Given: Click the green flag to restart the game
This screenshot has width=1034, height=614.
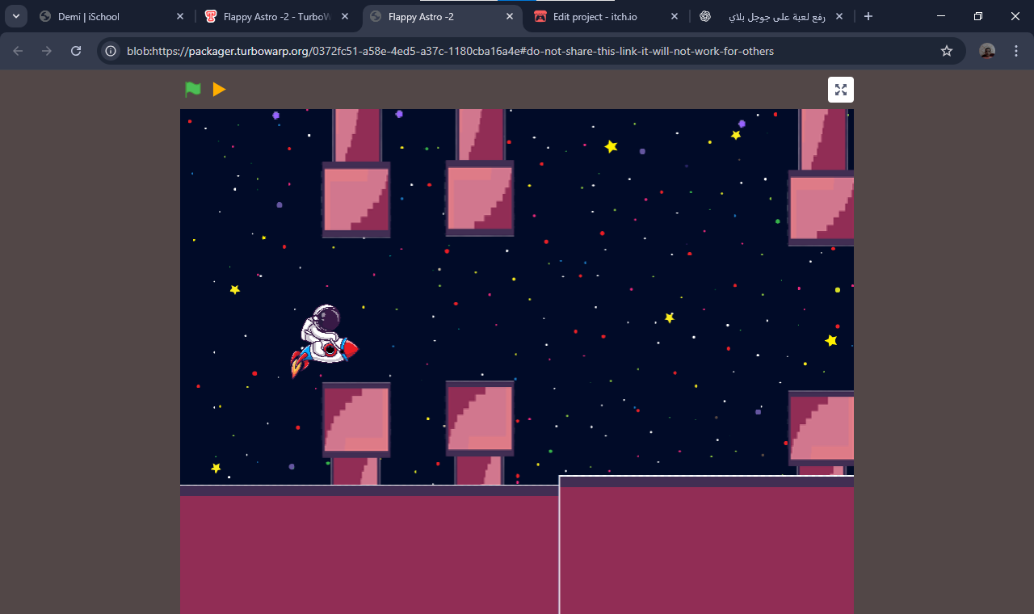Looking at the screenshot, I should click(x=192, y=90).
